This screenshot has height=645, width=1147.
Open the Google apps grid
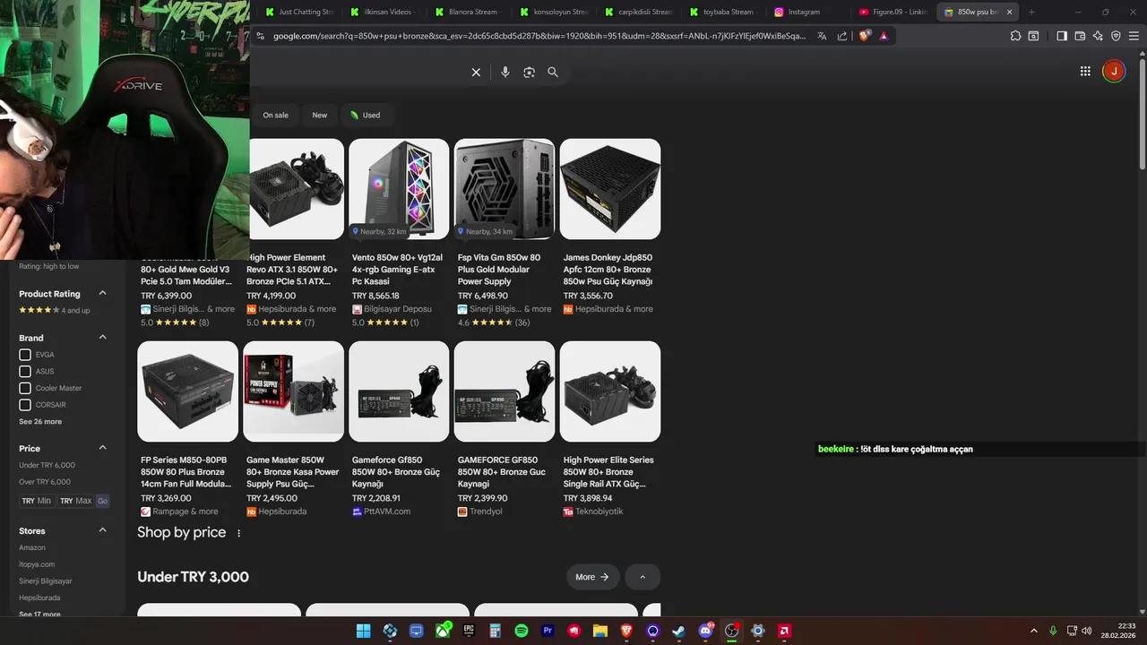coord(1085,72)
